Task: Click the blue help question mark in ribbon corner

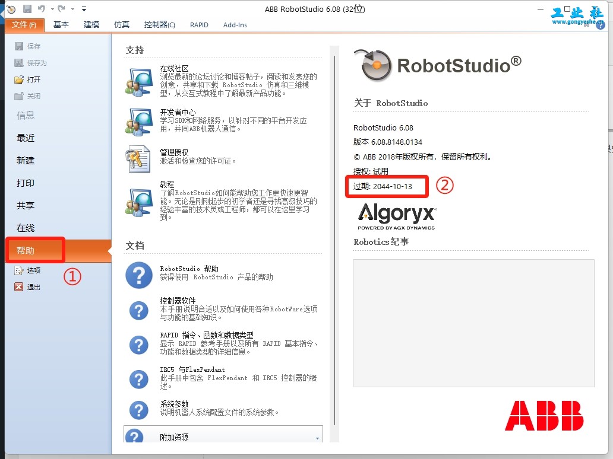Action: [601, 26]
